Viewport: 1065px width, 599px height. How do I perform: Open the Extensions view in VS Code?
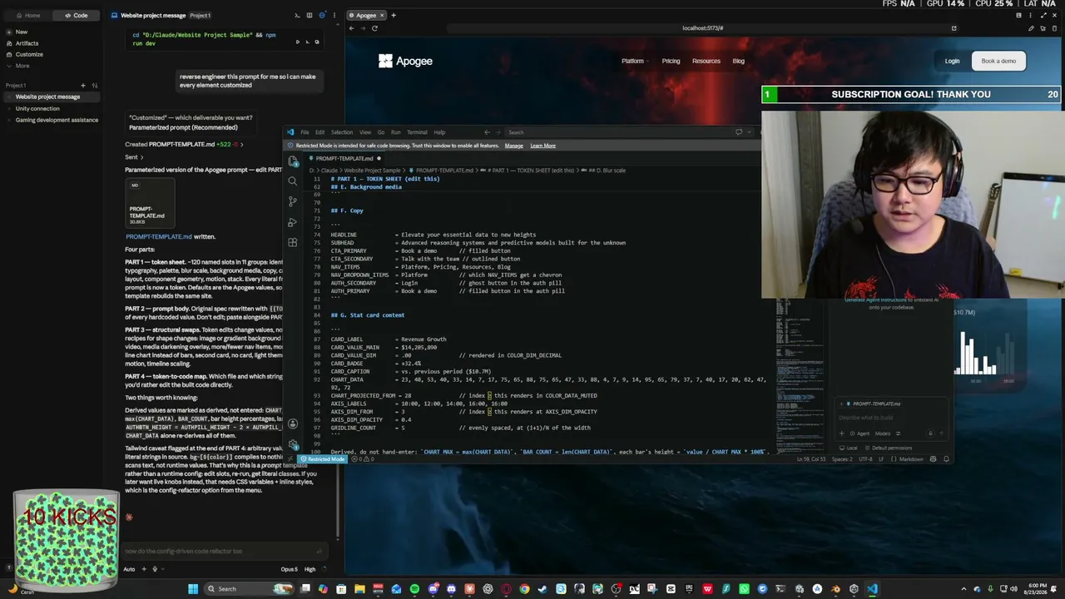[x=293, y=242]
